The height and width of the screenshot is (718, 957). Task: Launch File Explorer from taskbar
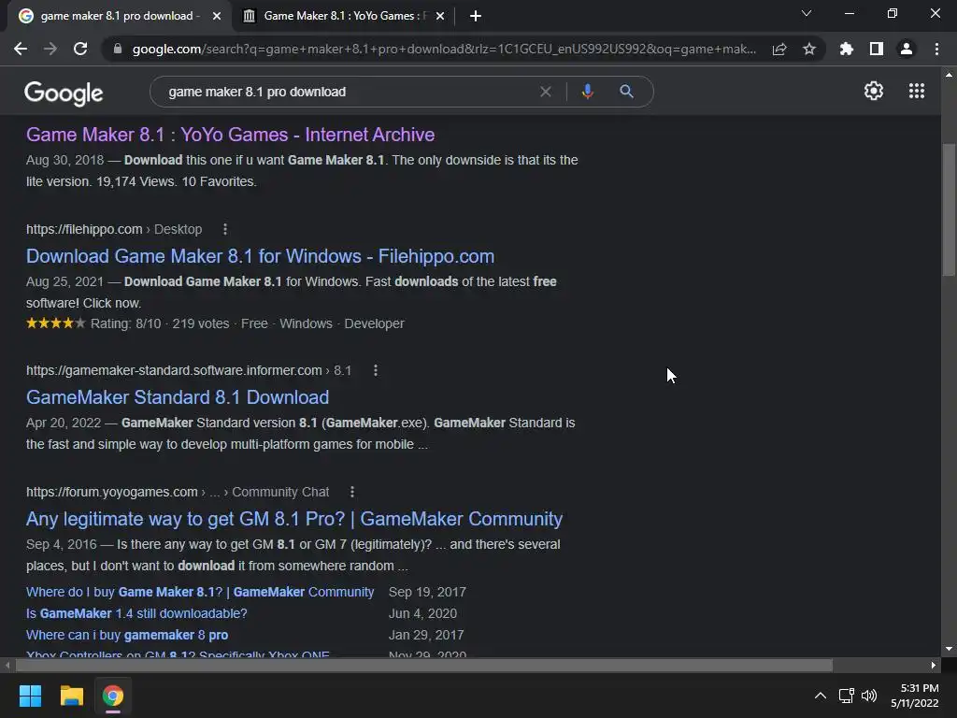[71, 696]
